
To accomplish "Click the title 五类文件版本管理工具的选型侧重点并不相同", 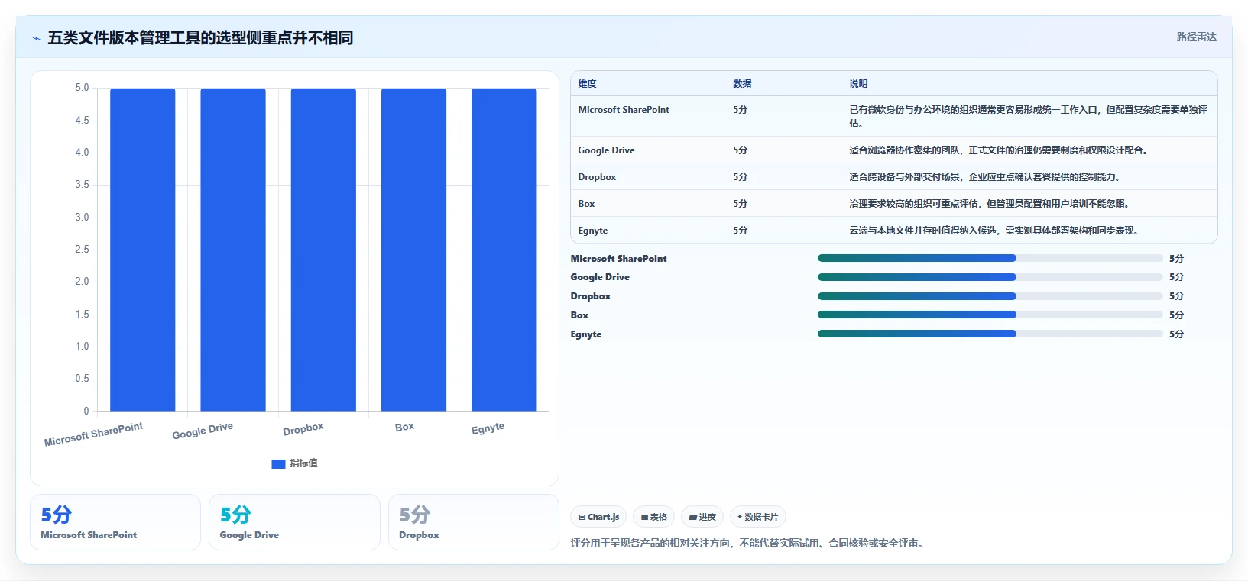I will click(x=200, y=37).
